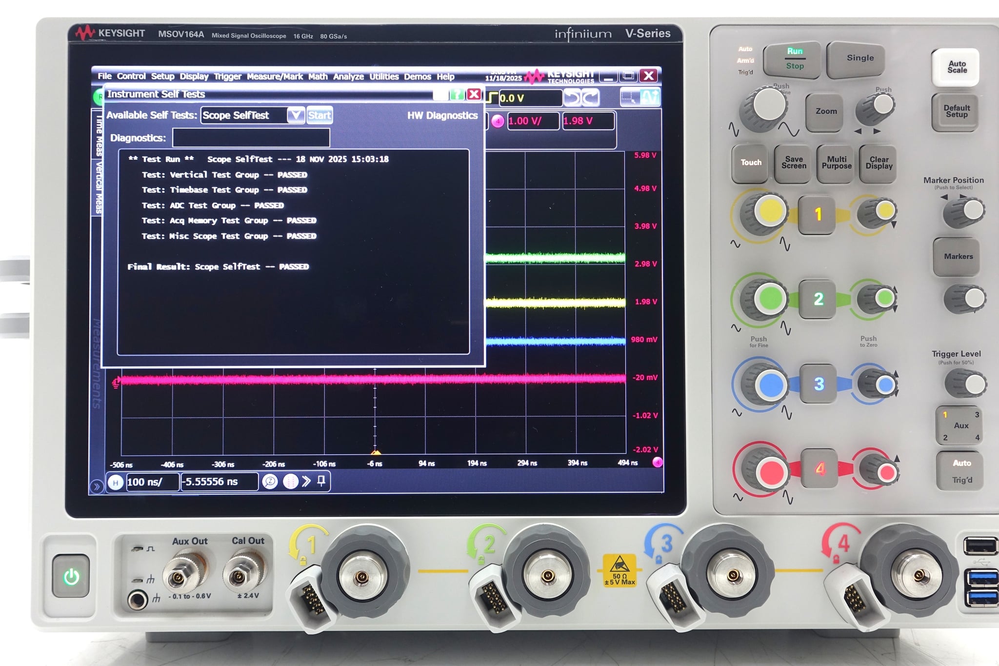999x666 pixels.
Task: Click the redo arrow icon
Action: 591,98
